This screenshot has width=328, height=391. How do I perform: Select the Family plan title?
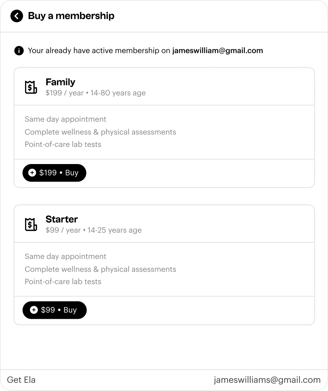(x=60, y=82)
